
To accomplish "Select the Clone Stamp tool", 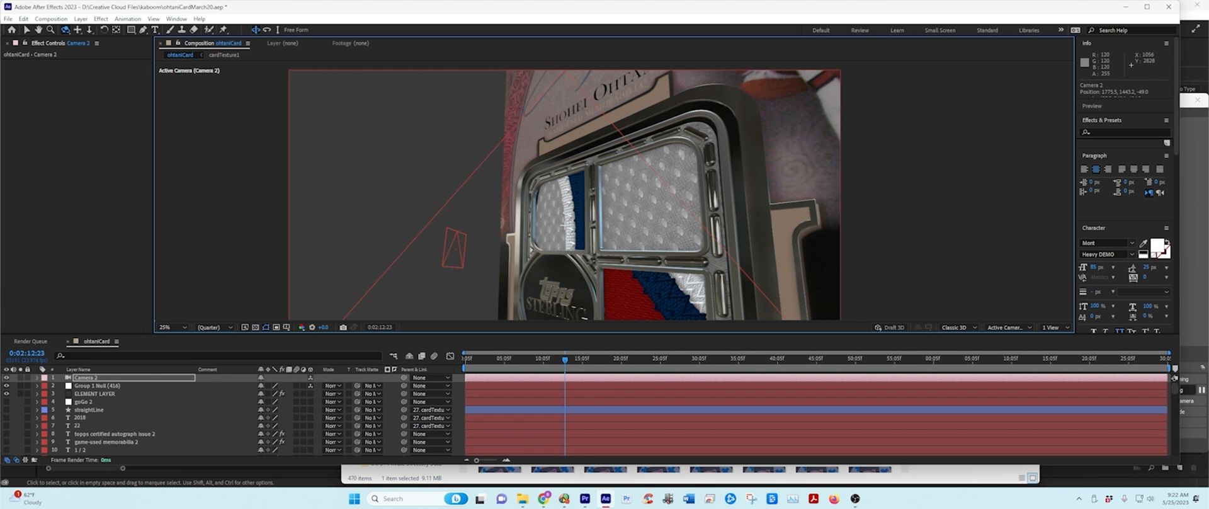I will pos(181,30).
